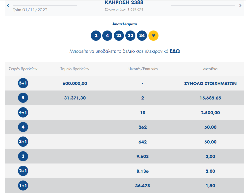246x196 pixels.
Task: Click the 5+1 prize tier badge
Action: (x=23, y=83)
